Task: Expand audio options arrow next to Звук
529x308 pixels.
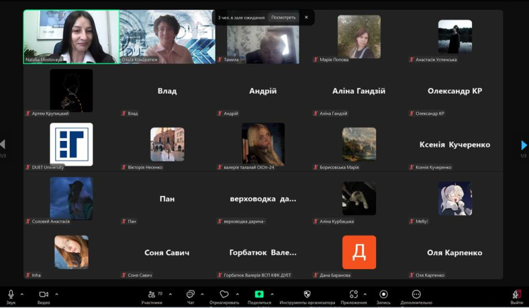Action: point(22,294)
